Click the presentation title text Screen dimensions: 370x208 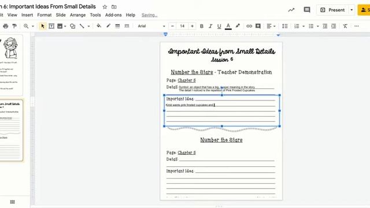coord(48,6)
